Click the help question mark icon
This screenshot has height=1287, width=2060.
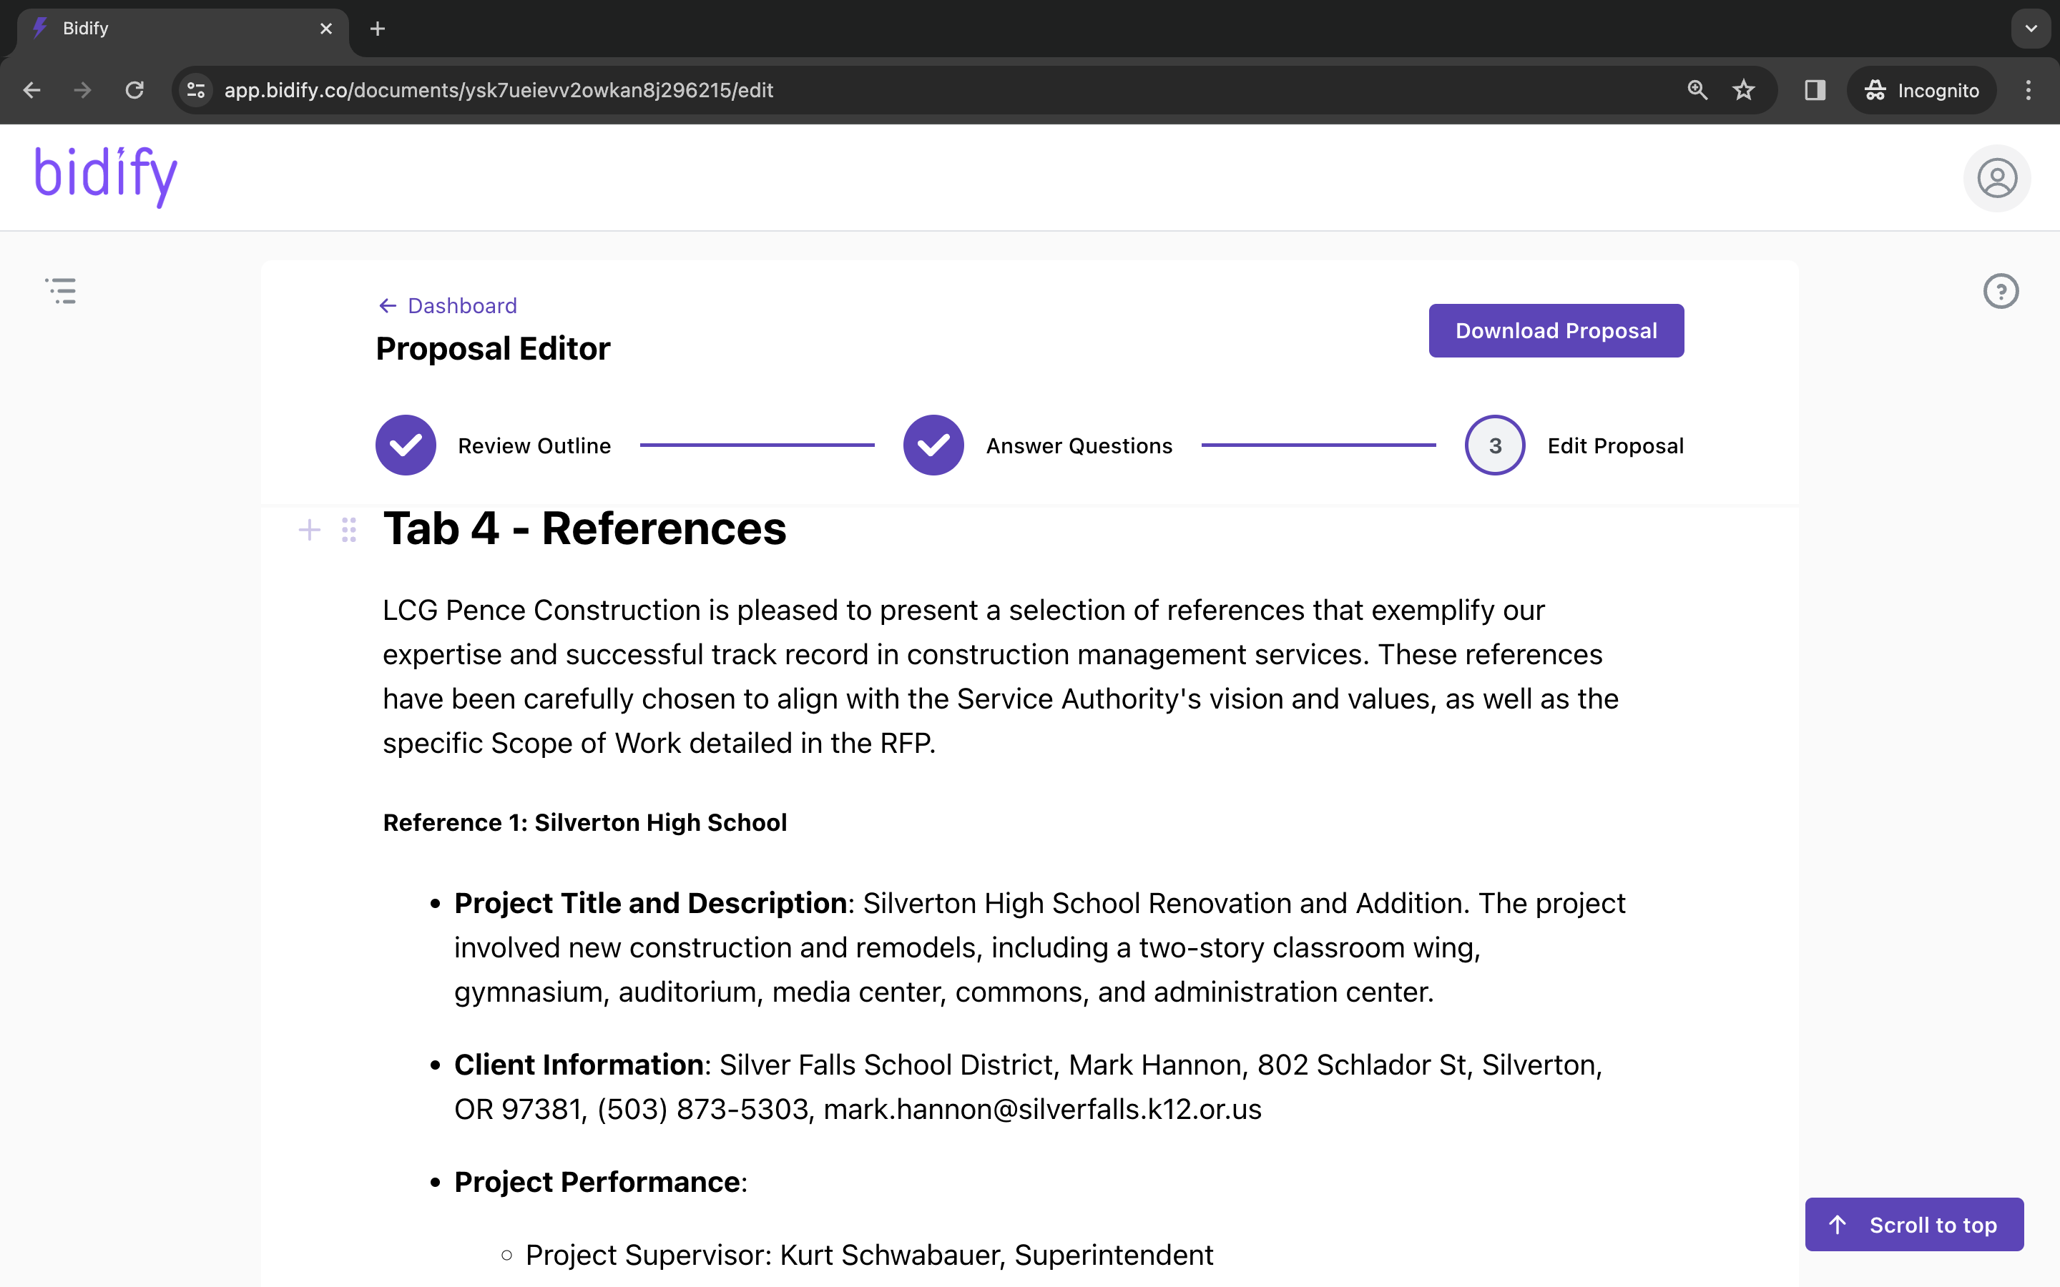click(2001, 291)
